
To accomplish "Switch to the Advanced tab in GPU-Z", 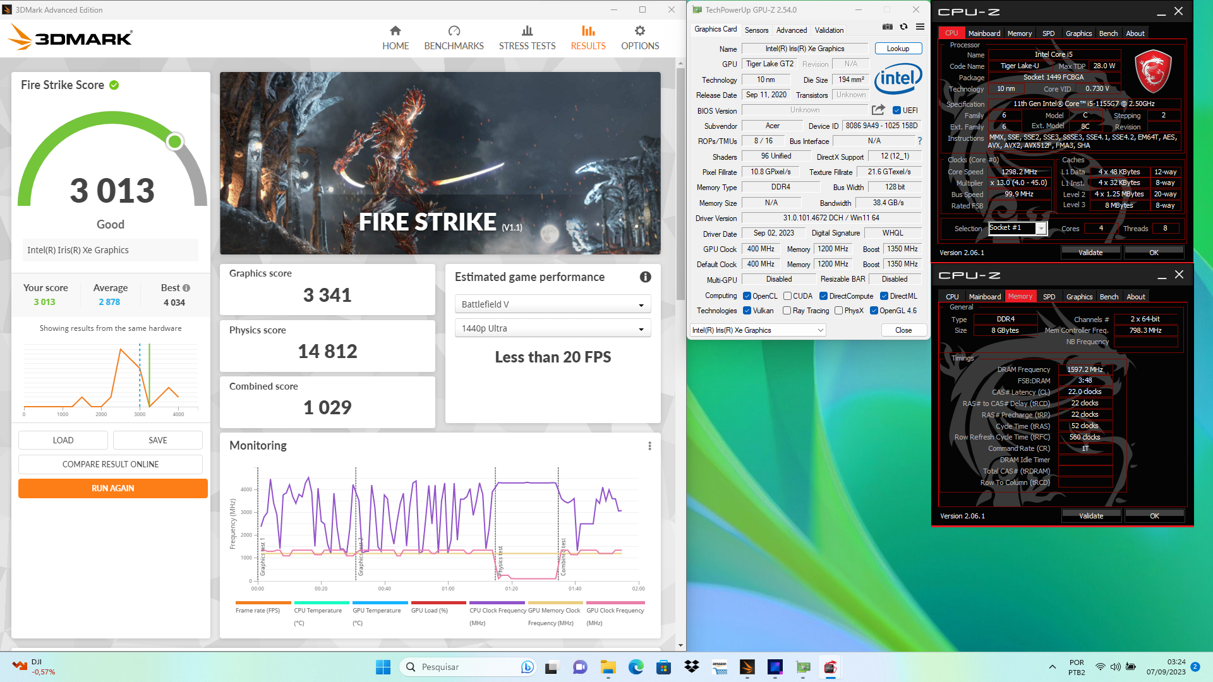I will pyautogui.click(x=792, y=30).
